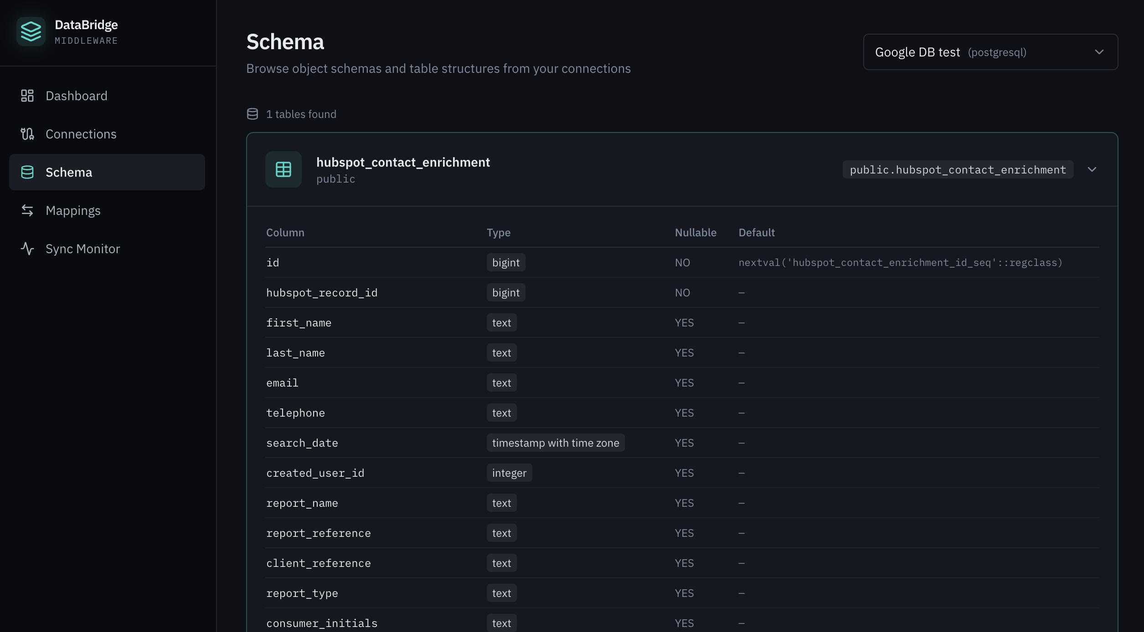Screen dimensions: 1144x632
Task: Click the public.hubspot_contact_enrichment path badge
Action: [957, 169]
